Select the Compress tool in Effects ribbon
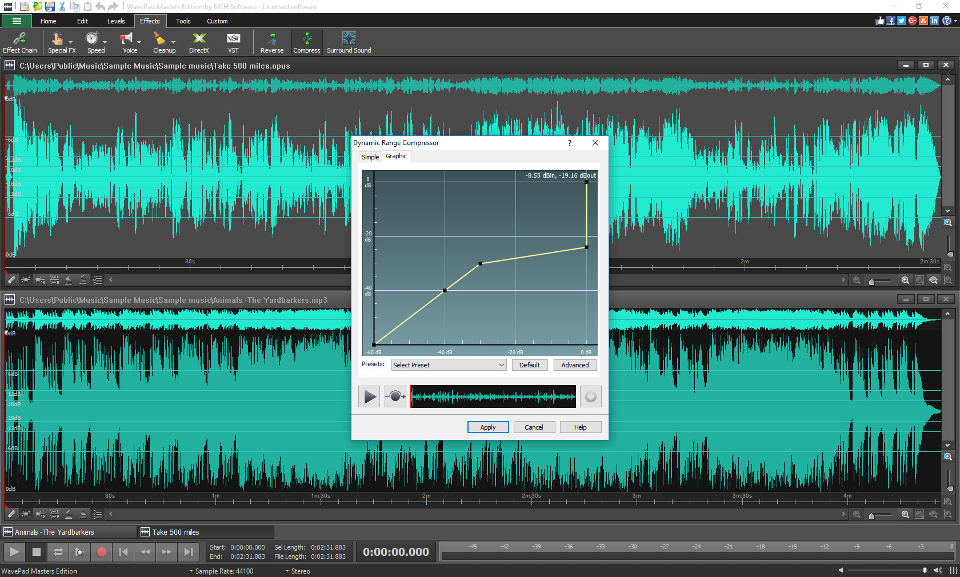 point(307,42)
